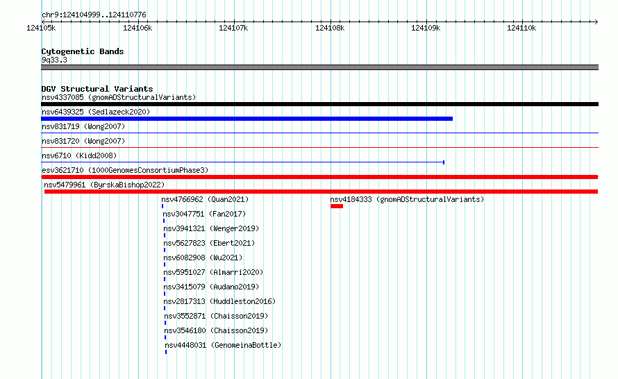Click the 124105k ruler label
Image resolution: width=618 pixels, height=379 pixels.
pyautogui.click(x=41, y=28)
